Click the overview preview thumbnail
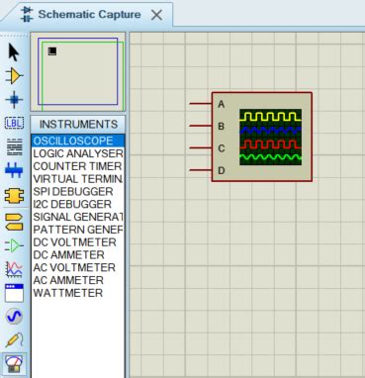The image size is (365, 378). coord(78,72)
